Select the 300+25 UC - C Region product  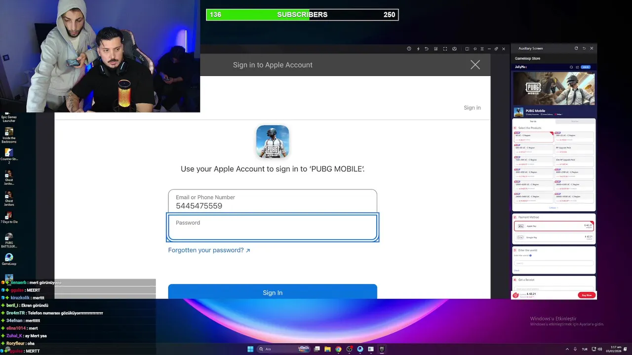point(574,137)
